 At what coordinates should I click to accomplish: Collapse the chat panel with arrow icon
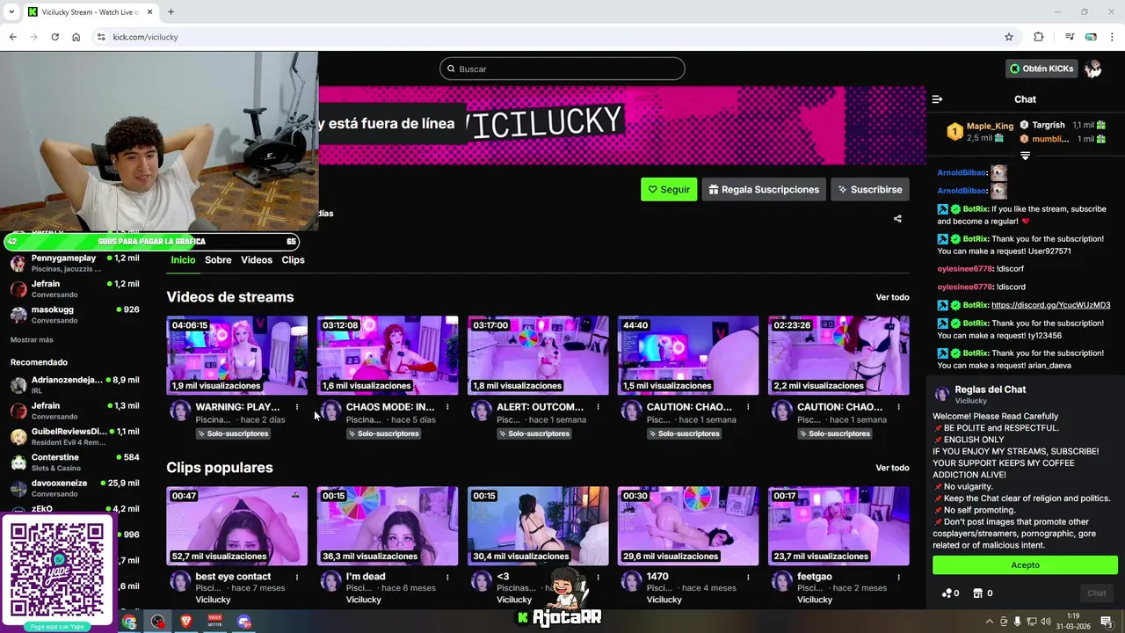pos(937,99)
